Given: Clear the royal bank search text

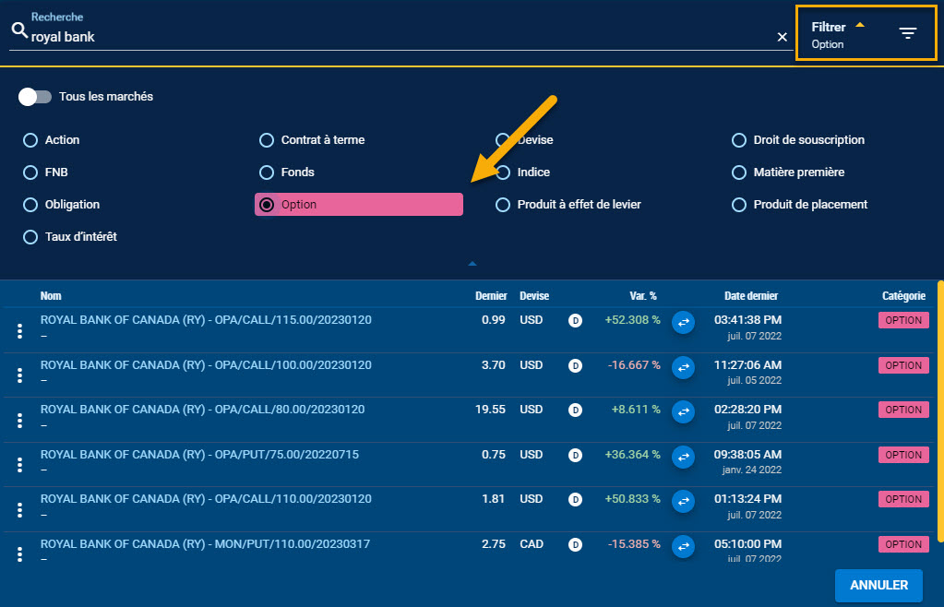Looking at the screenshot, I should 782,37.
